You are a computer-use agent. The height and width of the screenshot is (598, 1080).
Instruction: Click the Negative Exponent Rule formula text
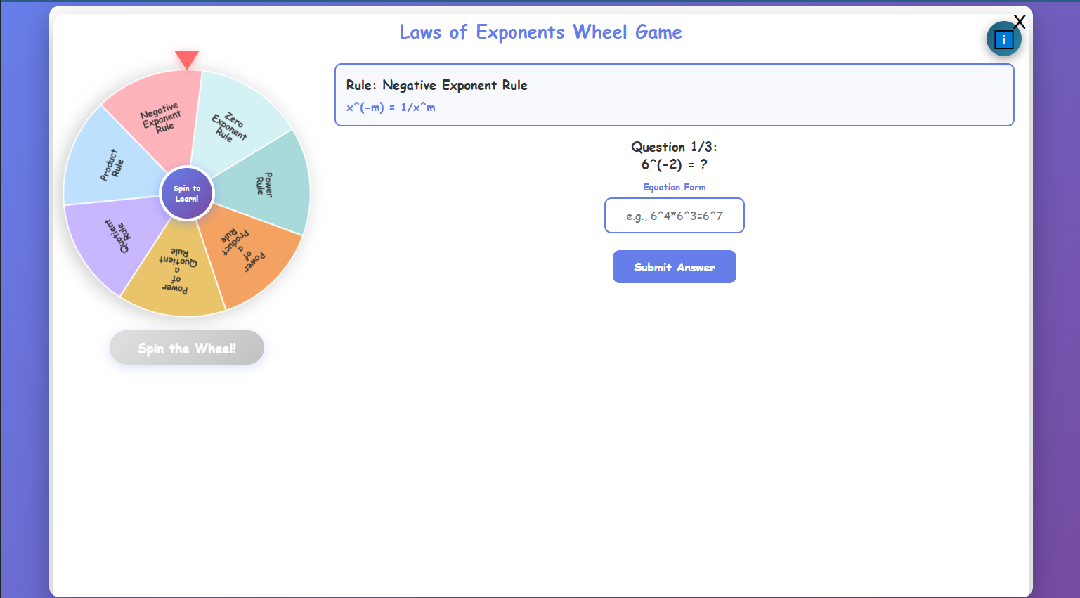[x=390, y=107]
